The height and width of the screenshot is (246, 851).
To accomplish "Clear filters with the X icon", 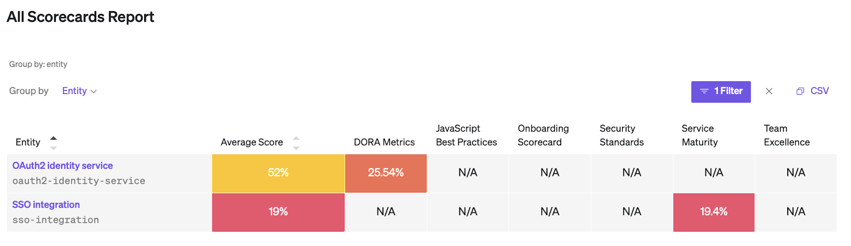I will click(x=769, y=91).
